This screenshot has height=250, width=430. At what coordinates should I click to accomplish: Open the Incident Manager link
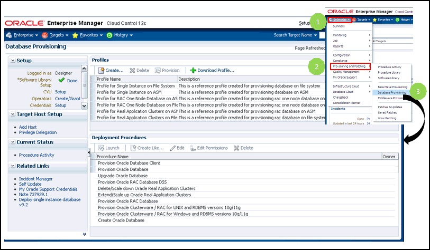(35, 179)
